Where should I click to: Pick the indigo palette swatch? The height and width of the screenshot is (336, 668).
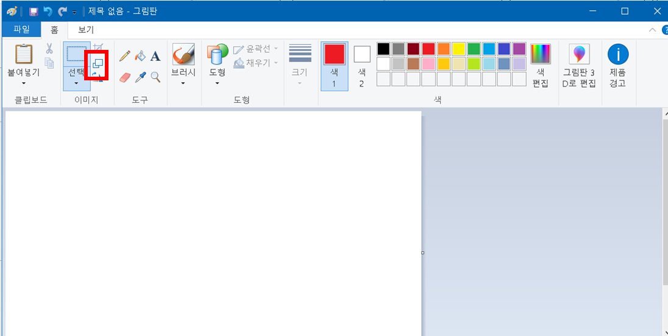point(504,49)
